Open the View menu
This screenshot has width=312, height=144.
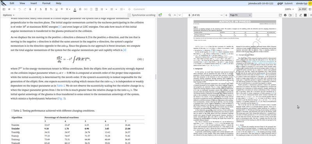point(22,3)
